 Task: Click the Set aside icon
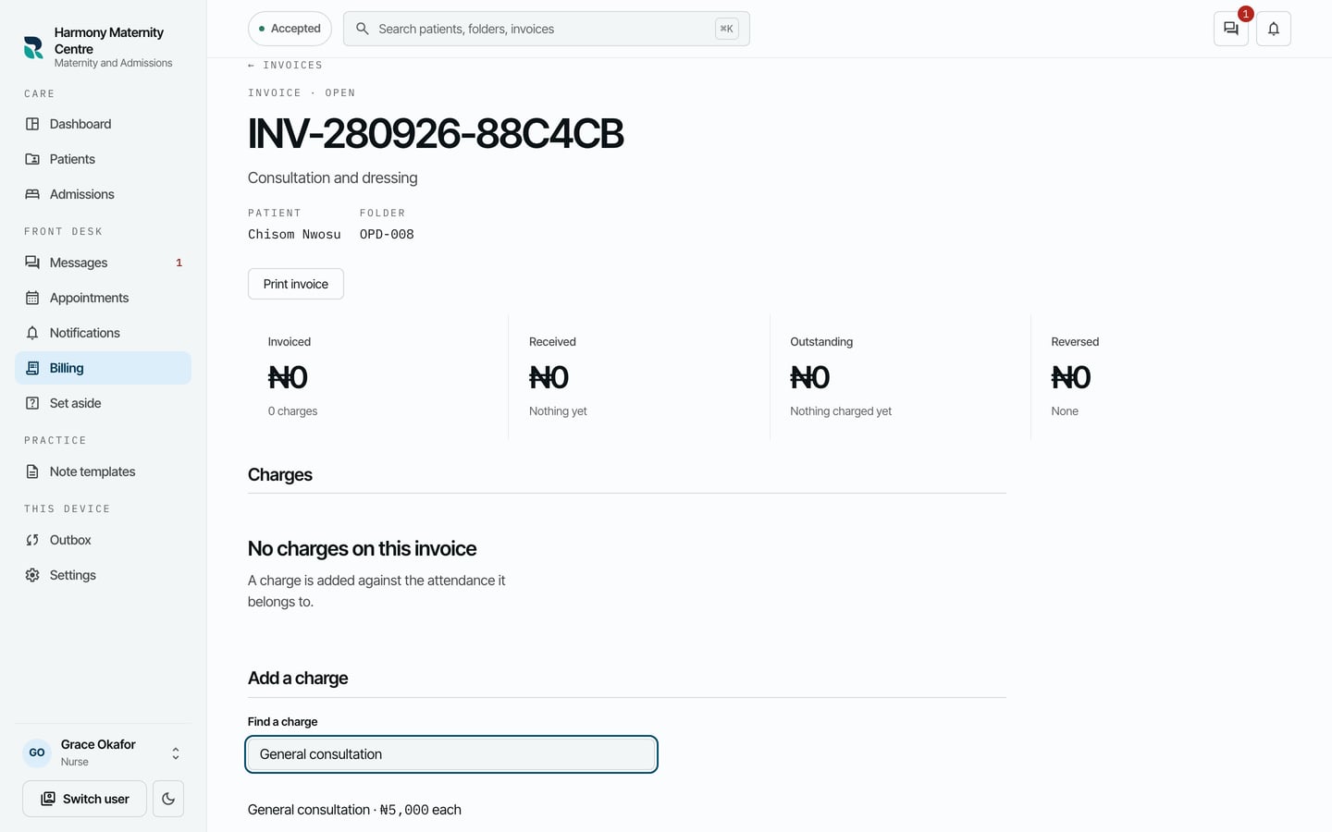32,403
